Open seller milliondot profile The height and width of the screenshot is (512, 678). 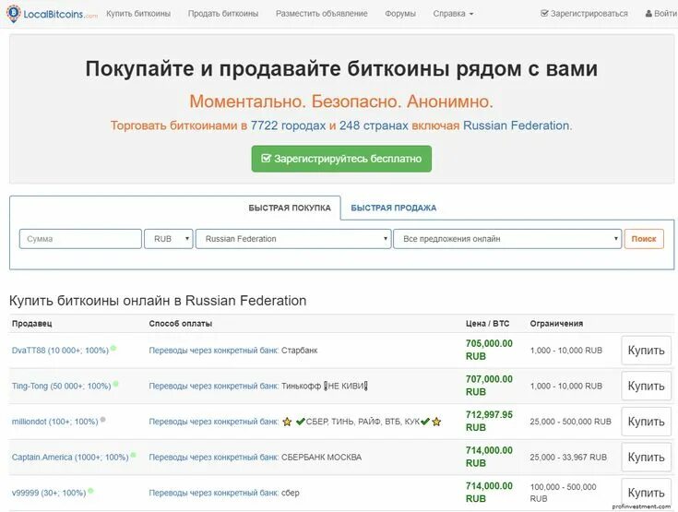click(55, 422)
